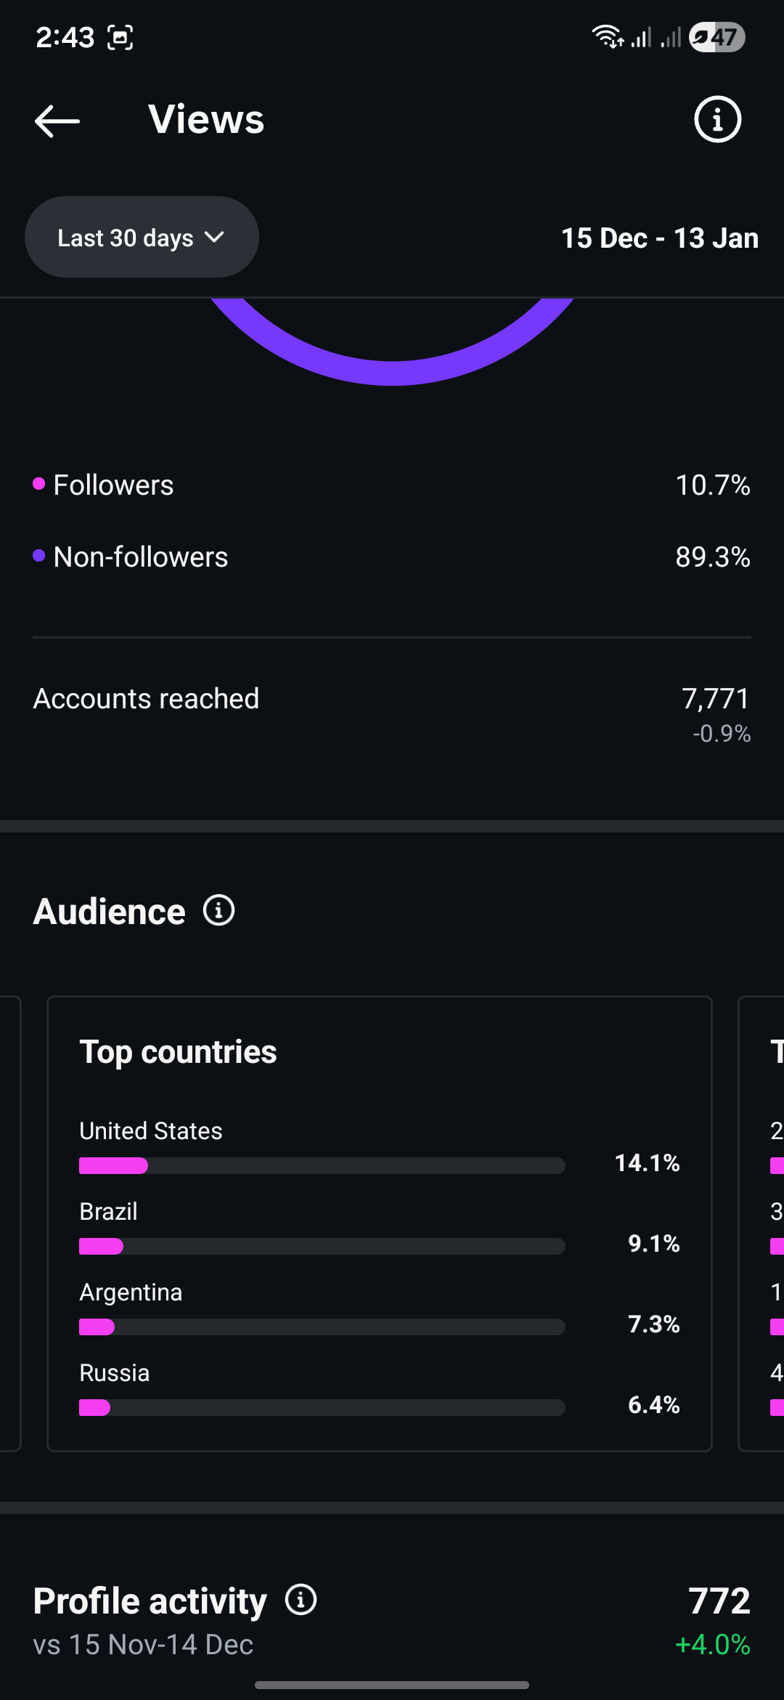Viewport: 784px width, 1700px height.
Task: Tap the Profile activity info icon
Action: (301, 1600)
